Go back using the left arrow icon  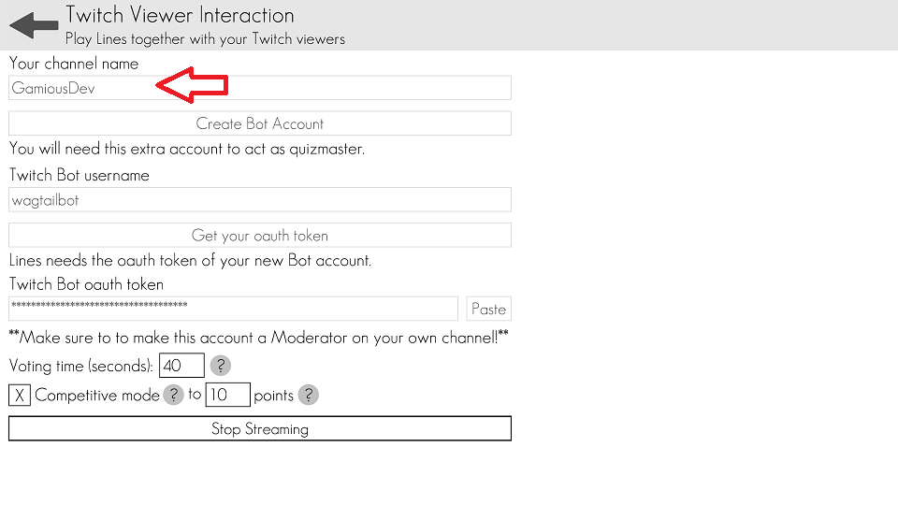pyautogui.click(x=34, y=25)
